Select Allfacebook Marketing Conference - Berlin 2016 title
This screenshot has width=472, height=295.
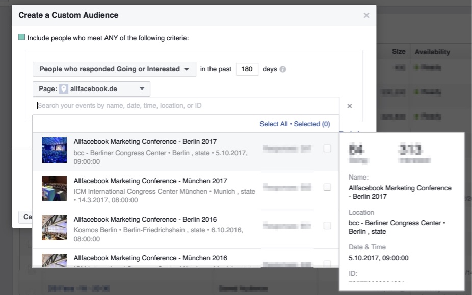tap(145, 220)
